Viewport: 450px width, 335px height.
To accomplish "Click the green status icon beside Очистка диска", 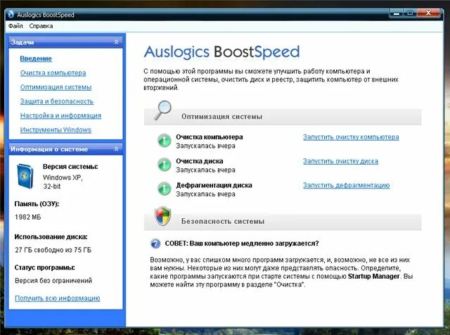I will 165,165.
